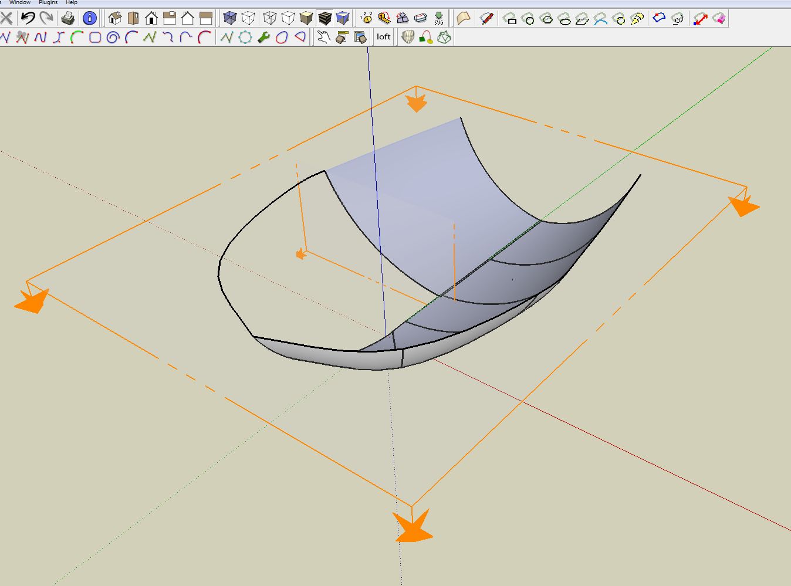This screenshot has height=586, width=791.
Task: Switch to Iso view house icon
Action: (x=115, y=18)
